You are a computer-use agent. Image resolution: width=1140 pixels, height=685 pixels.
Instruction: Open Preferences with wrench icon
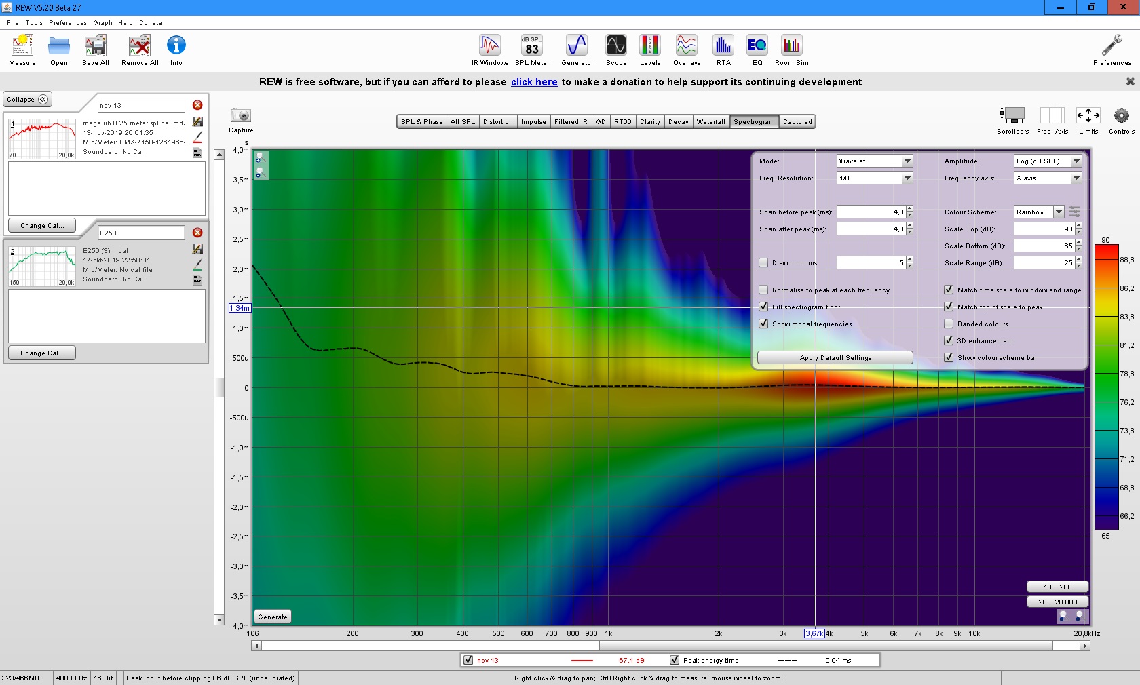tap(1112, 50)
